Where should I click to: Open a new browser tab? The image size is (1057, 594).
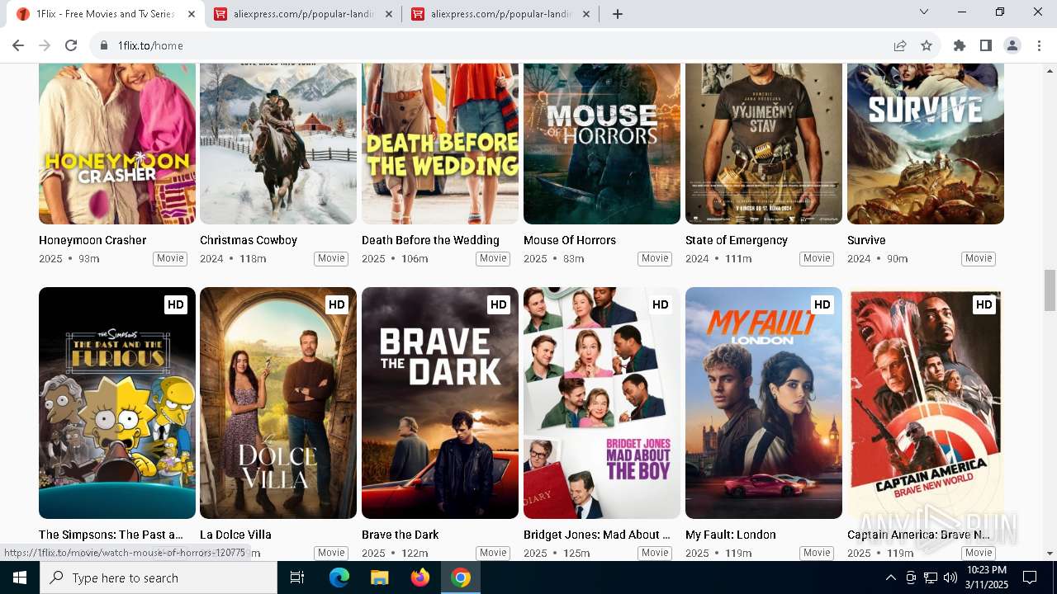click(618, 14)
